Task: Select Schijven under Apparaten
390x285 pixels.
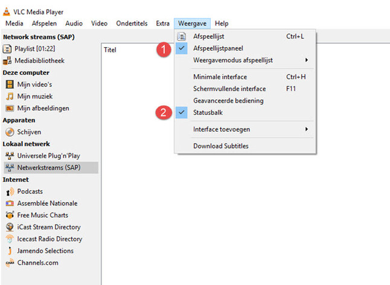Action: [x=29, y=132]
